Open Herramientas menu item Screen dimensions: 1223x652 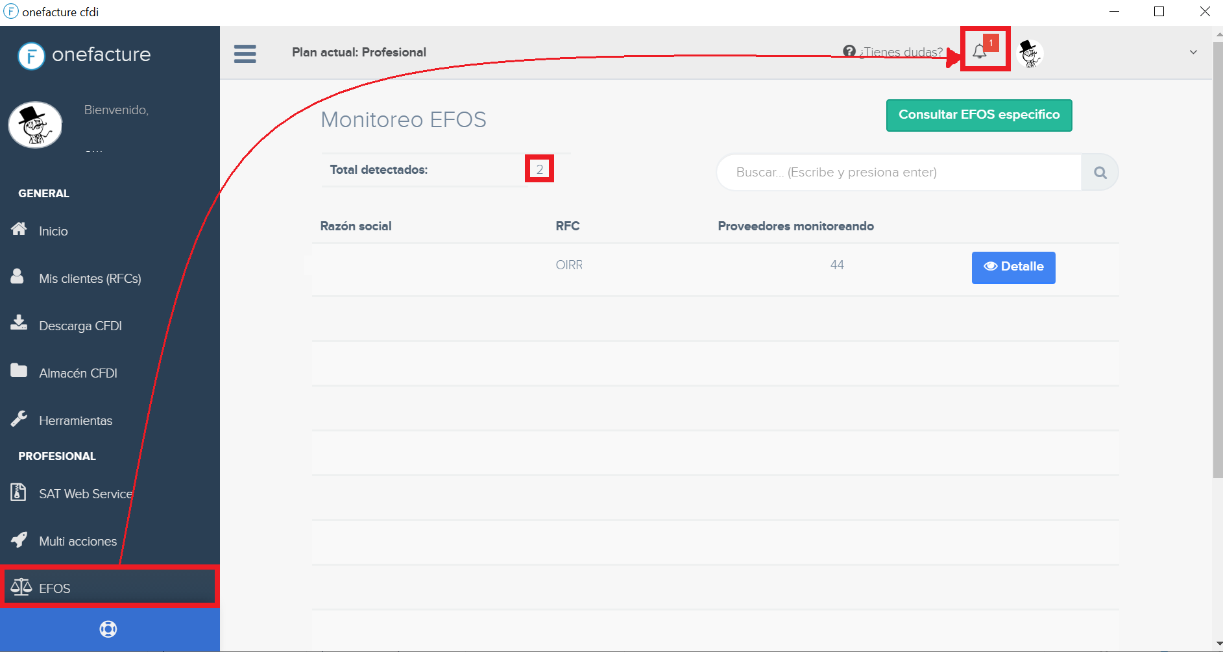(x=75, y=420)
